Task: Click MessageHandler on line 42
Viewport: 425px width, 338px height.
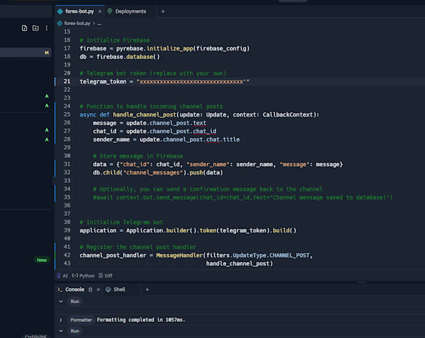Action: point(179,255)
